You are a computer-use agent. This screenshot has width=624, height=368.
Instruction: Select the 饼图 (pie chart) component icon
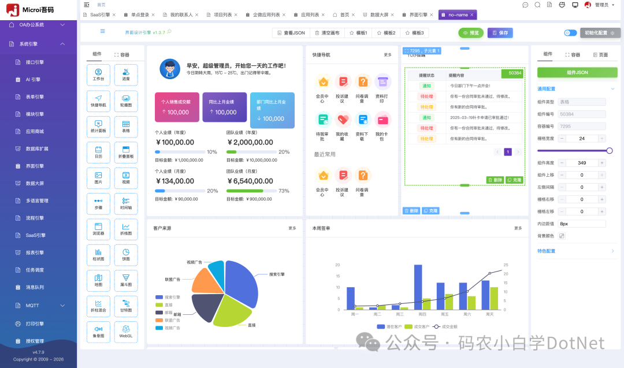126,255
